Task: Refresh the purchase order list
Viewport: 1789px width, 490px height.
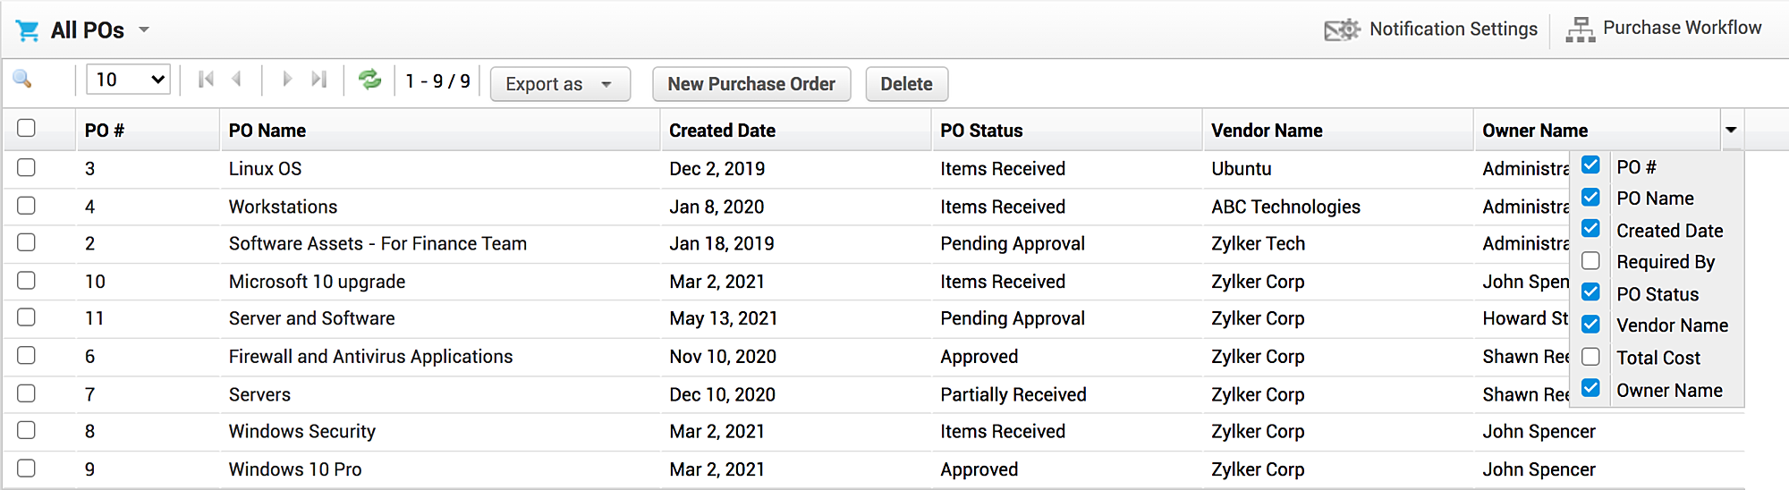Action: [369, 80]
